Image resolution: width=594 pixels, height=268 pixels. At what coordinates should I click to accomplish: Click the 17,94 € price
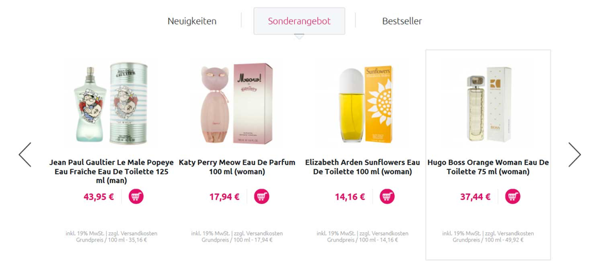point(224,197)
